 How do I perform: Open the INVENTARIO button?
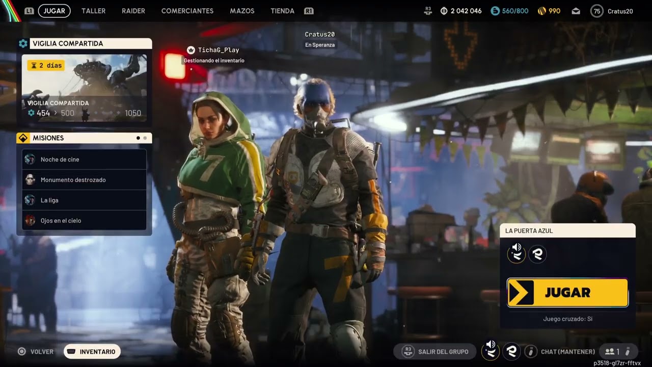pyautogui.click(x=92, y=352)
